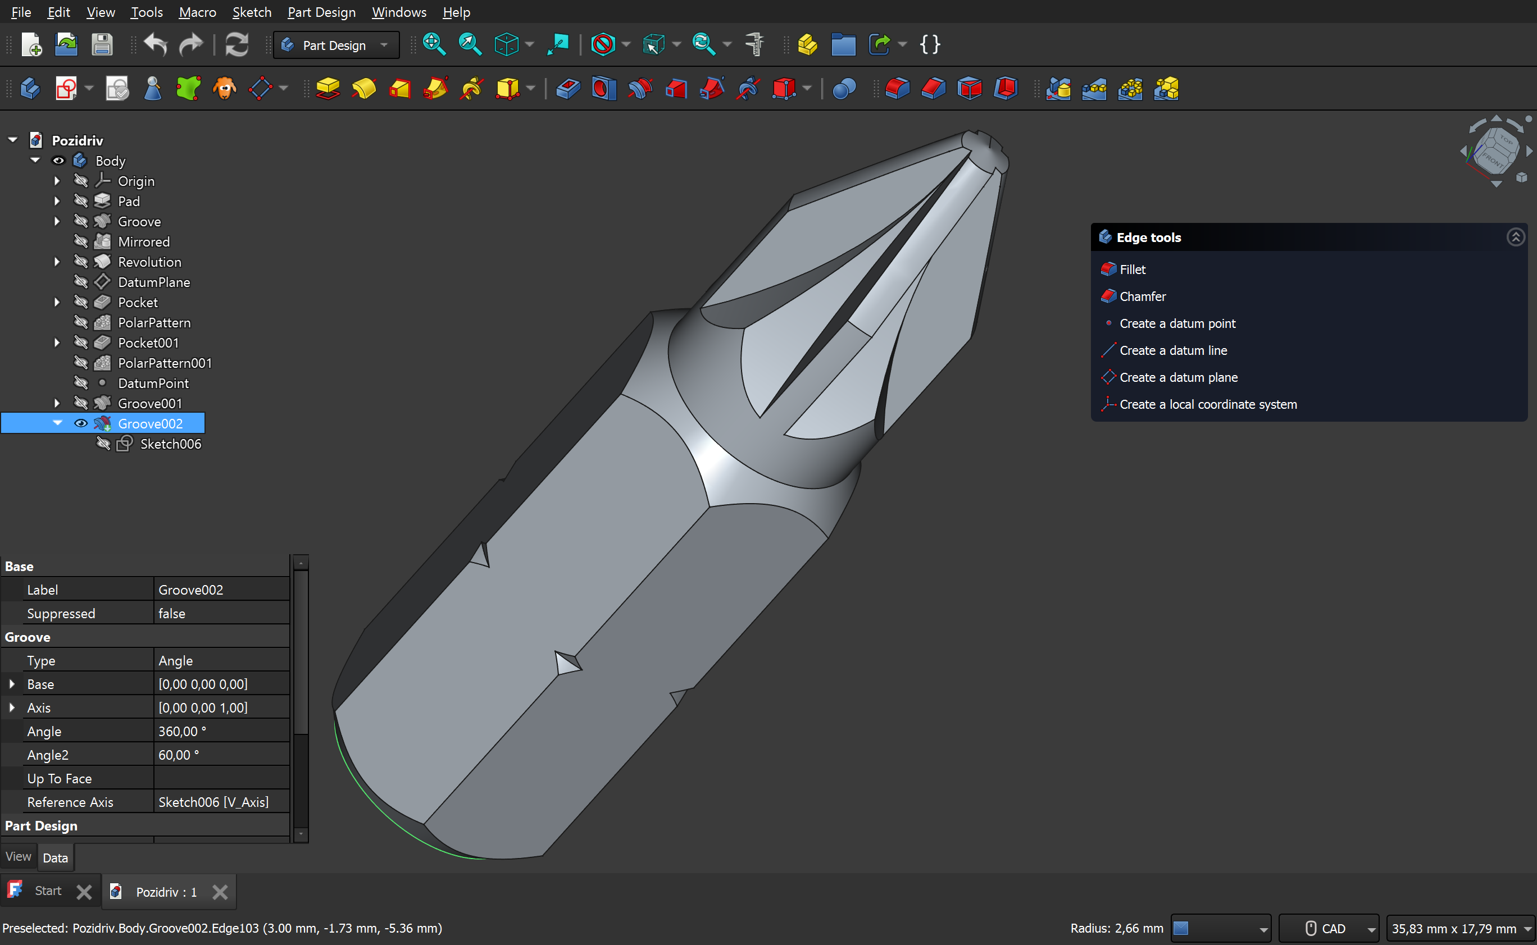This screenshot has width=1537, height=945.
Task: Click the Mirrored transformation toolbar icon
Action: pyautogui.click(x=1058, y=89)
